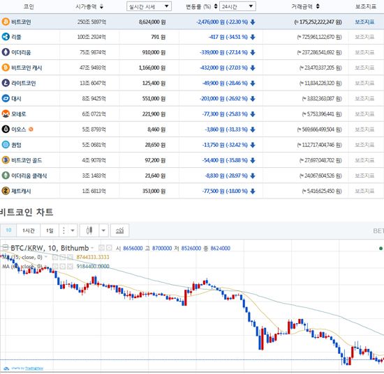This screenshot has width=384, height=374.
Task: Click 보조지표 link for 리플 row
Action: tap(364, 37)
